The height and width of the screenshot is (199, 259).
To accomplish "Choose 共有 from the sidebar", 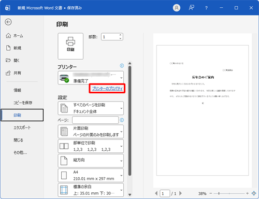I will click(x=13, y=73).
